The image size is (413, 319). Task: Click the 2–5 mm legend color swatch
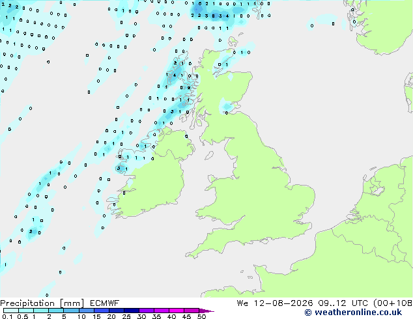pyautogui.click(x=56, y=311)
